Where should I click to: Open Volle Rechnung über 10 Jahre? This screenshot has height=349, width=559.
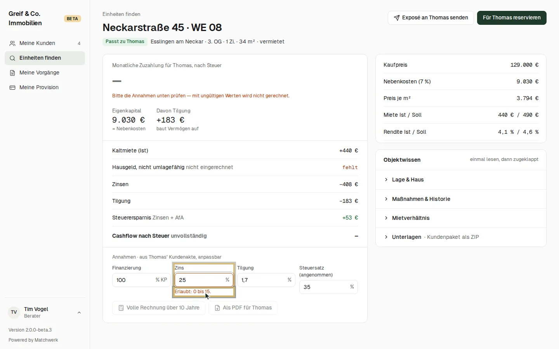pyautogui.click(x=159, y=308)
